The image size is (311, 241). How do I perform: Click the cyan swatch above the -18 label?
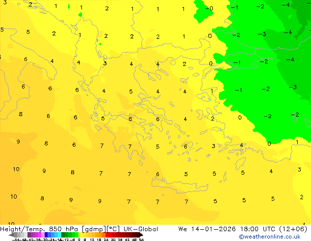(59, 235)
